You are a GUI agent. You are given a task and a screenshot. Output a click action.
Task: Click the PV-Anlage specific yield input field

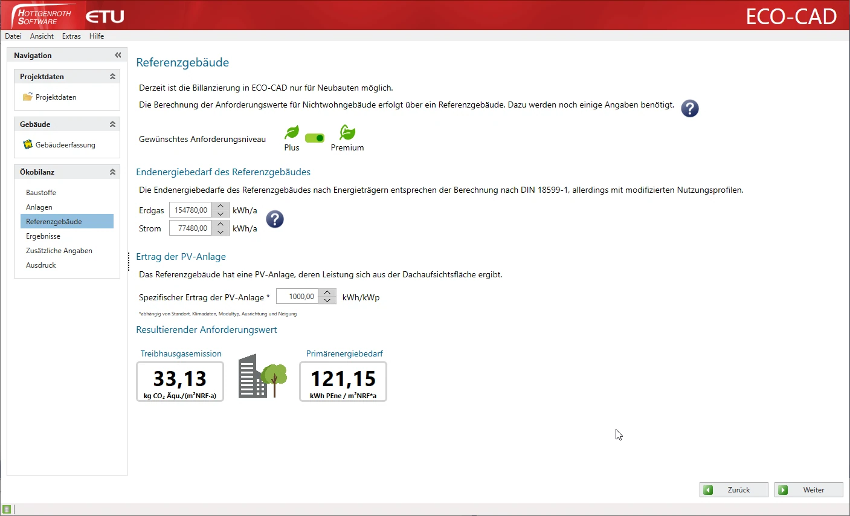click(297, 297)
